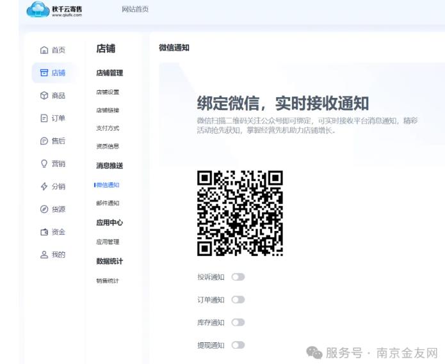Select the 营销 lightbulb icon
The width and height of the screenshot is (445, 364).
[44, 164]
